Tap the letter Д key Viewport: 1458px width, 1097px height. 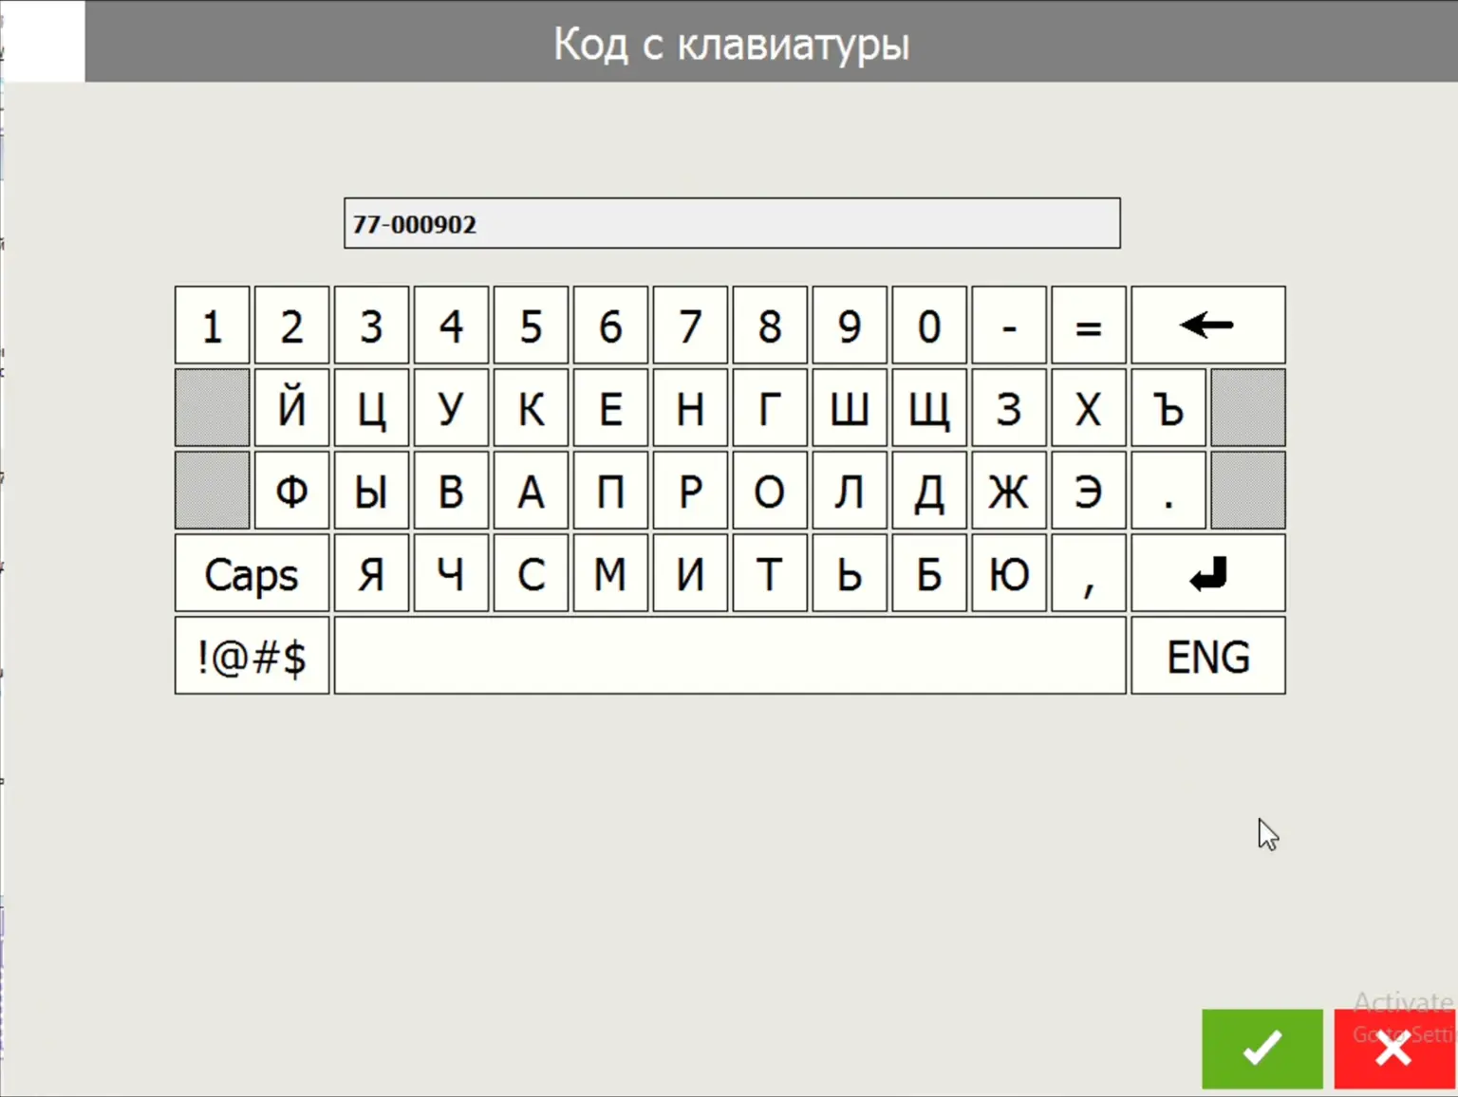coord(929,491)
